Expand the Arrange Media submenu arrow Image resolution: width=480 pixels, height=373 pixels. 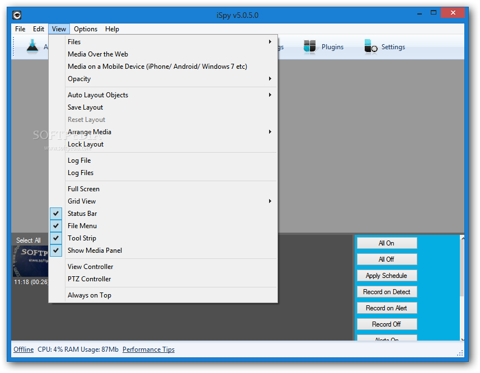click(270, 131)
